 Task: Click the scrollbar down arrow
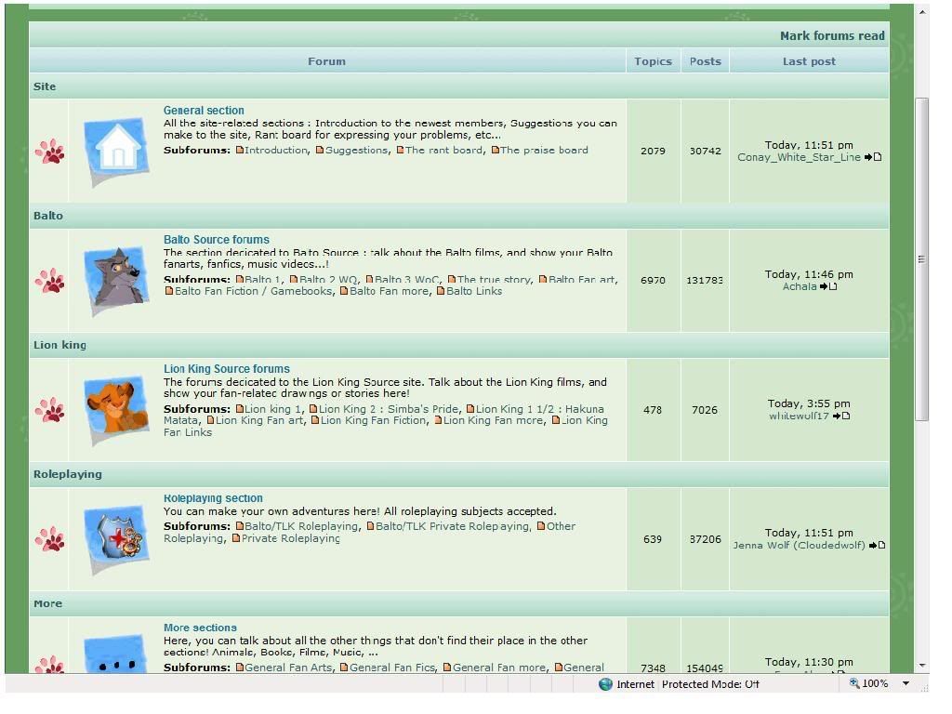(x=922, y=666)
